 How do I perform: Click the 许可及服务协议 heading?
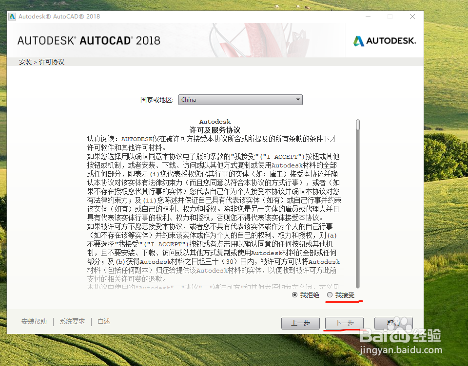pyautogui.click(x=215, y=130)
